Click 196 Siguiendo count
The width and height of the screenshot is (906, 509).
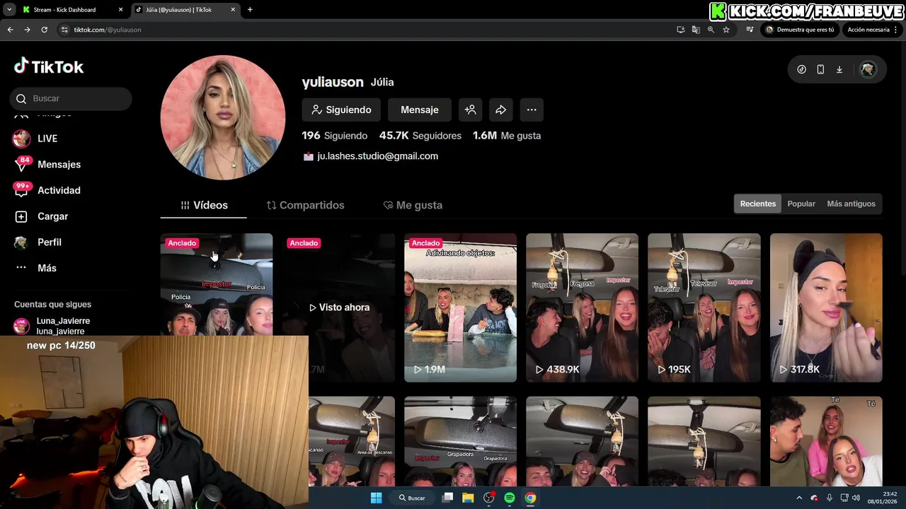click(335, 136)
